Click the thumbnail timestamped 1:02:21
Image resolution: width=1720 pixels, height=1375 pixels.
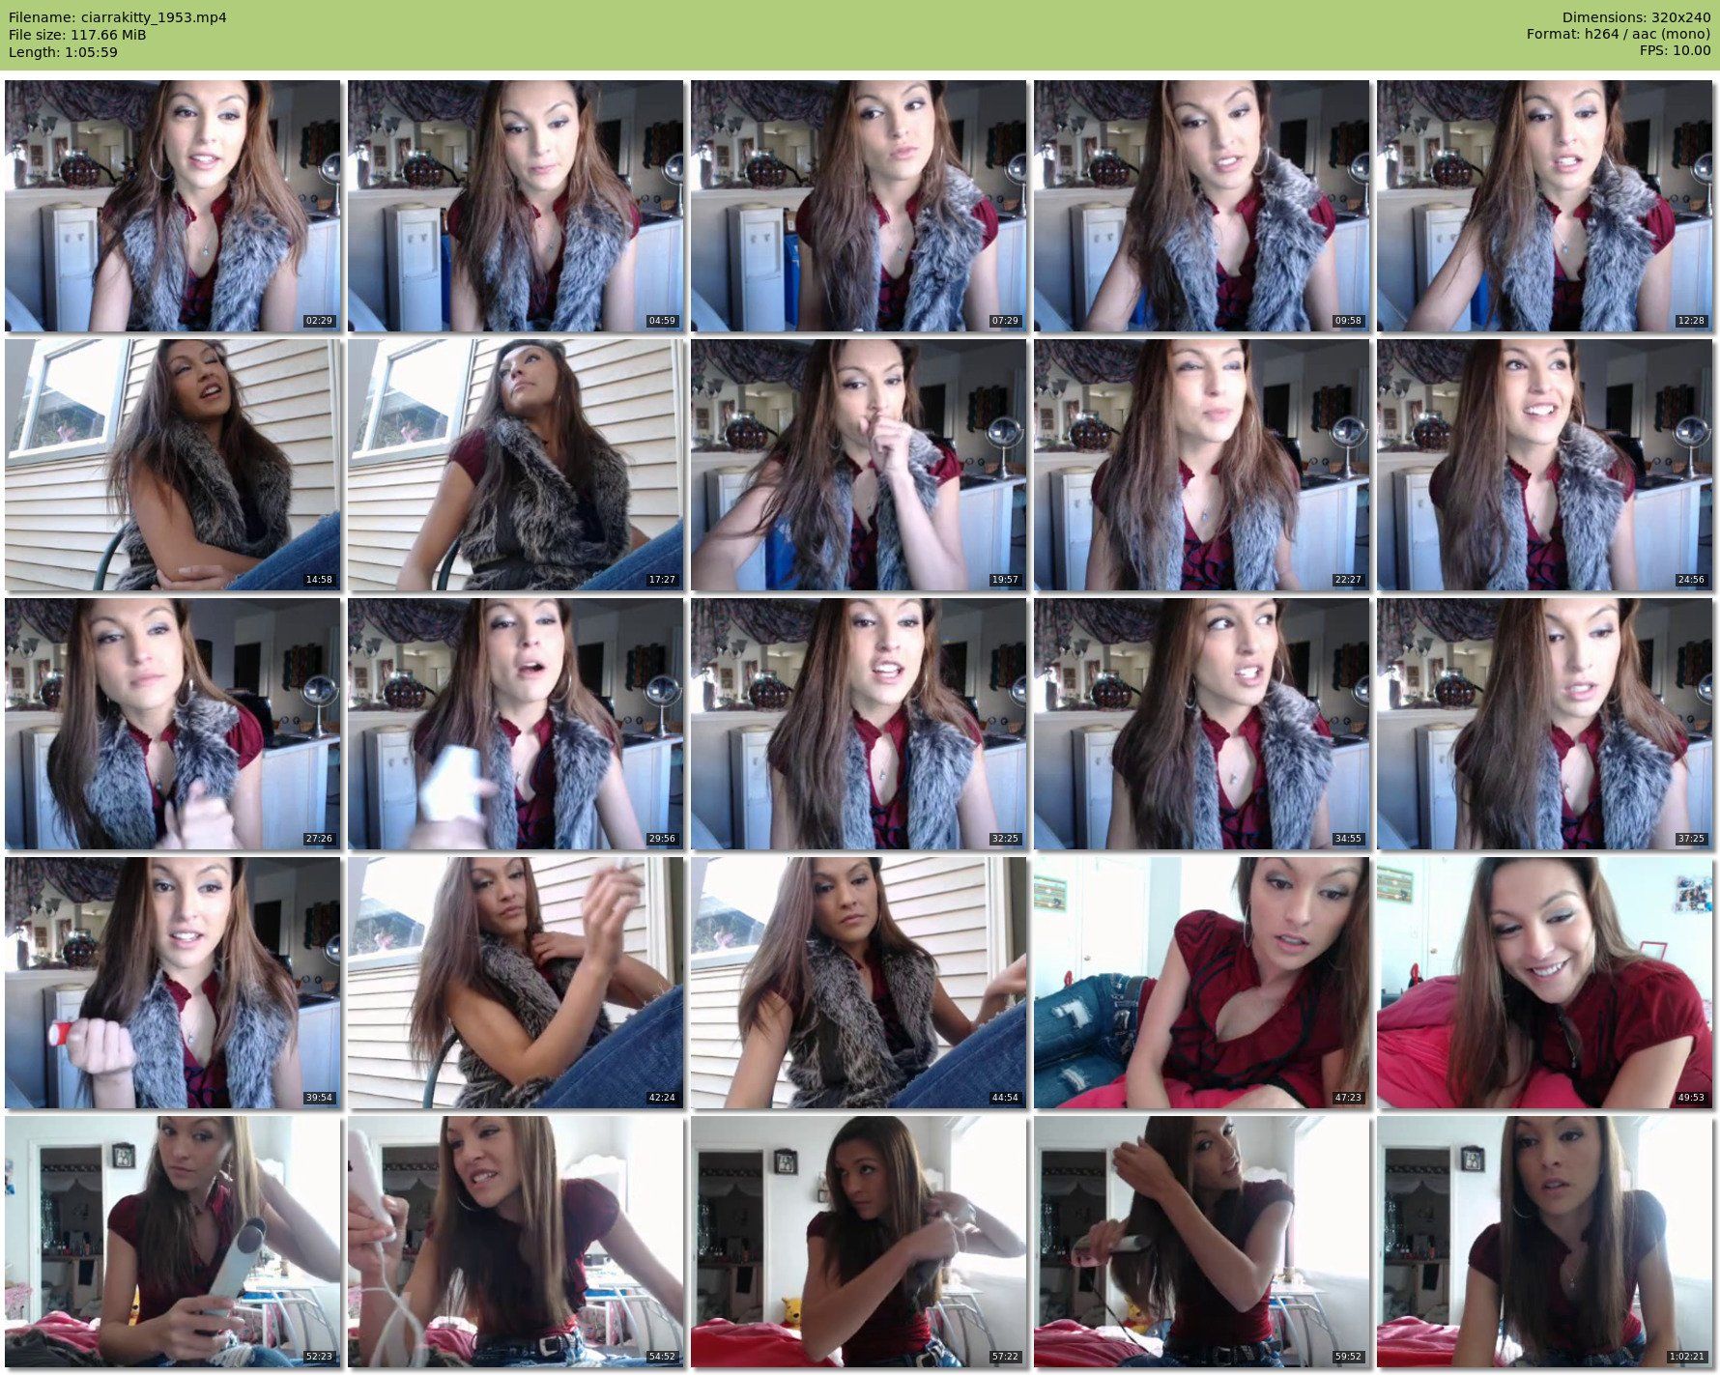coord(1544,1242)
